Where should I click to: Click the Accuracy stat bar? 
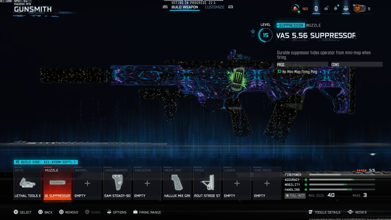coord(342,179)
